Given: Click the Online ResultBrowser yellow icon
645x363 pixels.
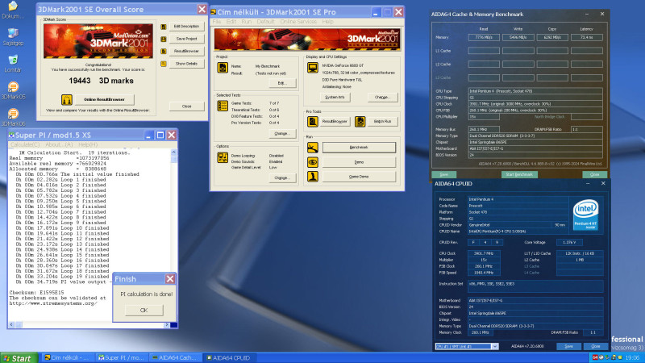Looking at the screenshot, I should pos(67,99).
